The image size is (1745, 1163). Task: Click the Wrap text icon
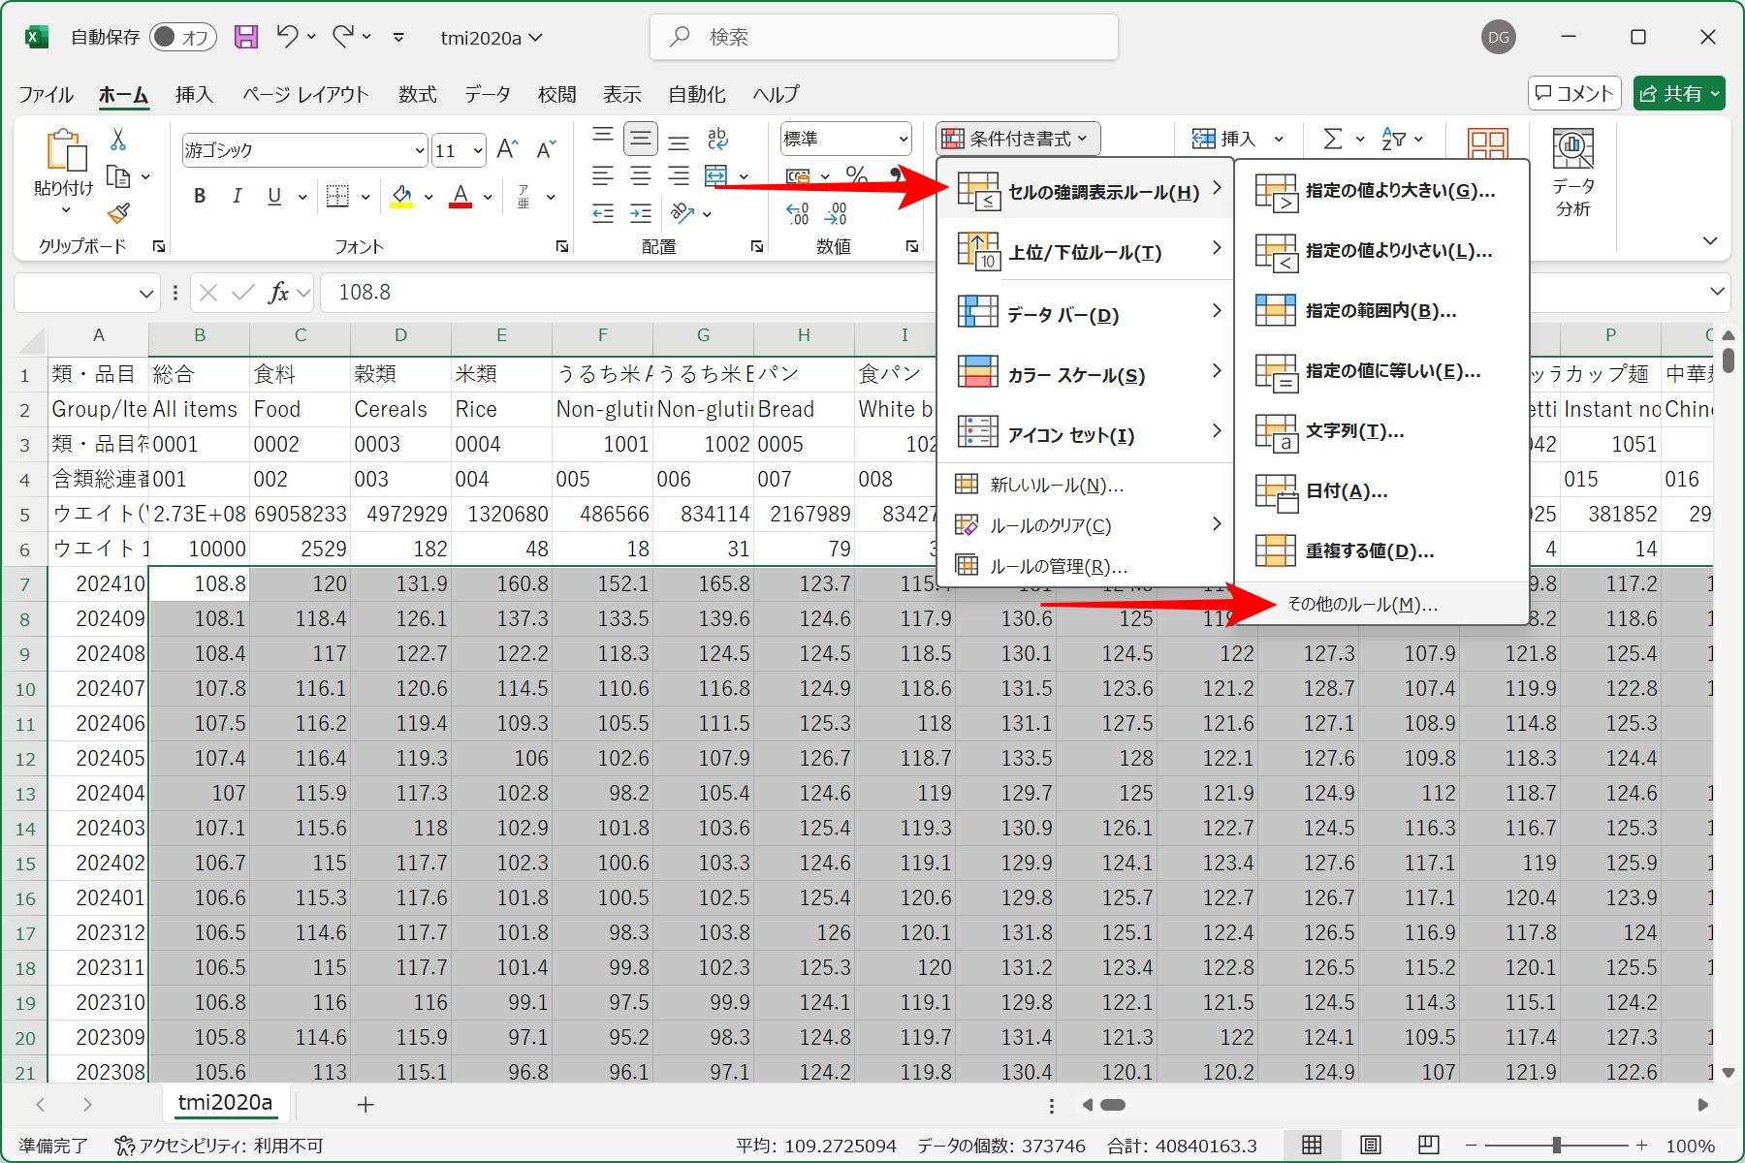(x=717, y=139)
